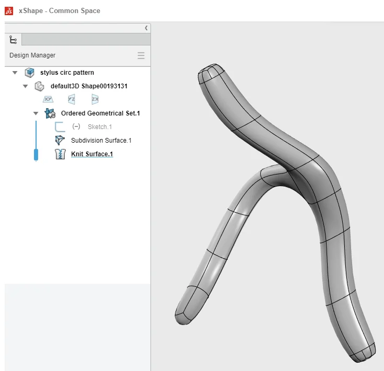The image size is (384, 371).
Task: Collapse the default3D Shape00193131 node
Action: 25,86
